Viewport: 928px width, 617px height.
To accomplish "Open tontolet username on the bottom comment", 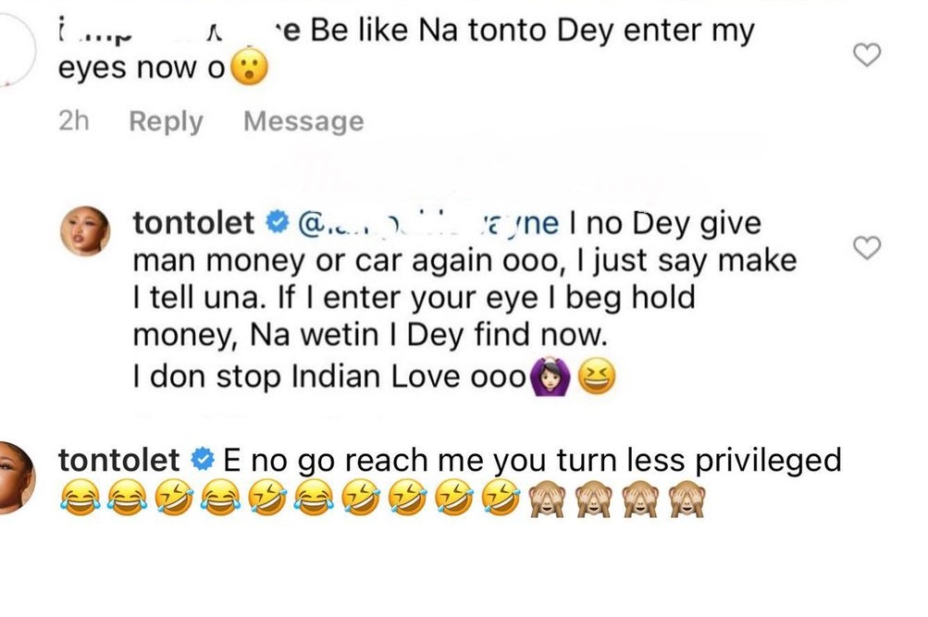I will [118, 460].
